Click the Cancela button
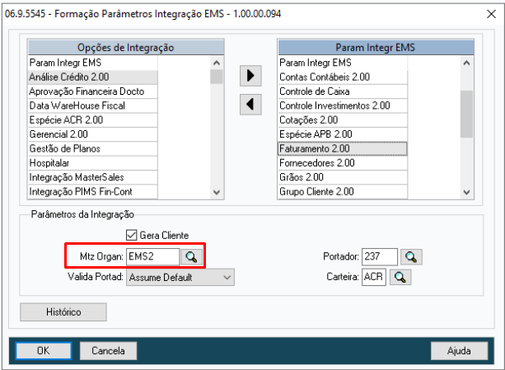Screen dimensions: 505x370 (108, 351)
